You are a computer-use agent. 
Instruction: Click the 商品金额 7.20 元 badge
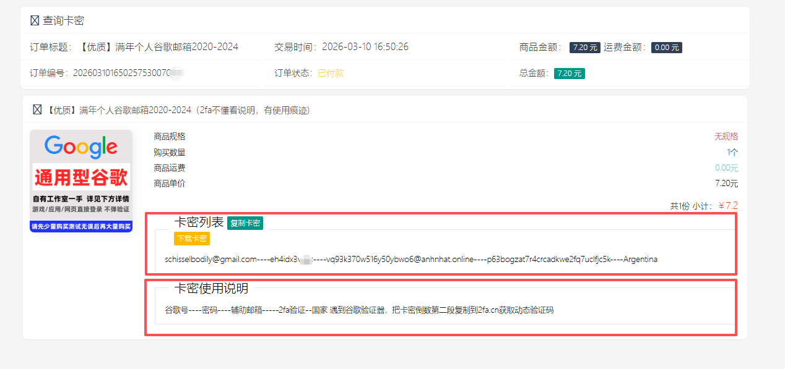coord(585,48)
